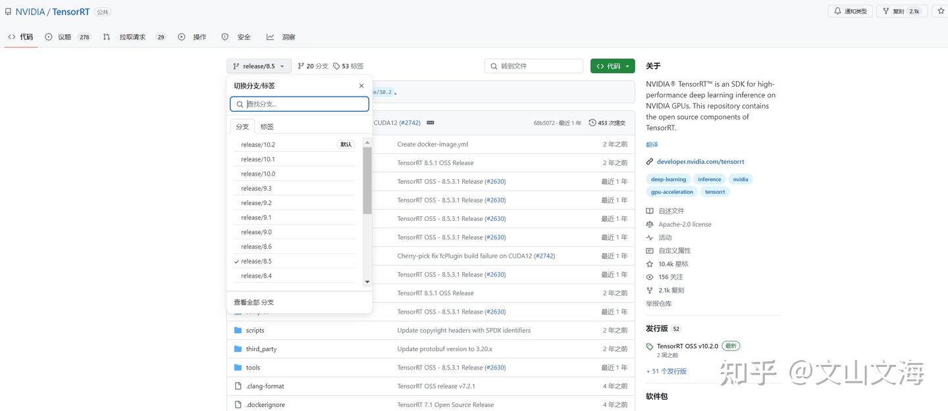The width and height of the screenshot is (948, 411).
Task: Click the 安全 shield icon
Action: coord(224,37)
